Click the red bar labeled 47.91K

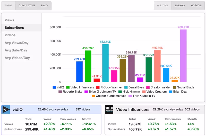coord(97,80)
